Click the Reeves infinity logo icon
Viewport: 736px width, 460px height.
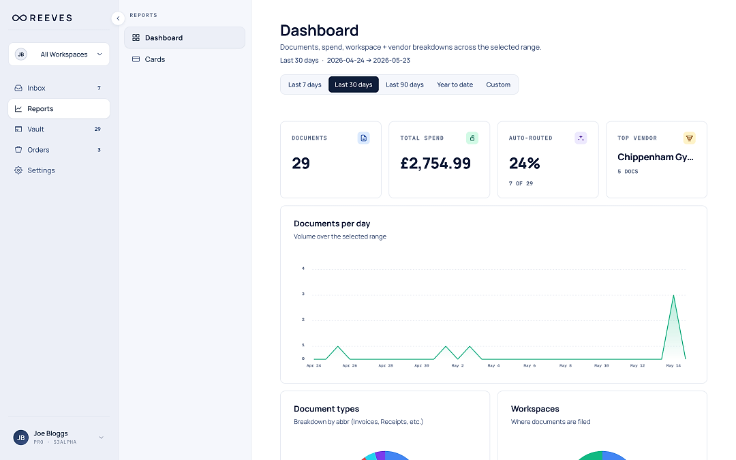19,18
